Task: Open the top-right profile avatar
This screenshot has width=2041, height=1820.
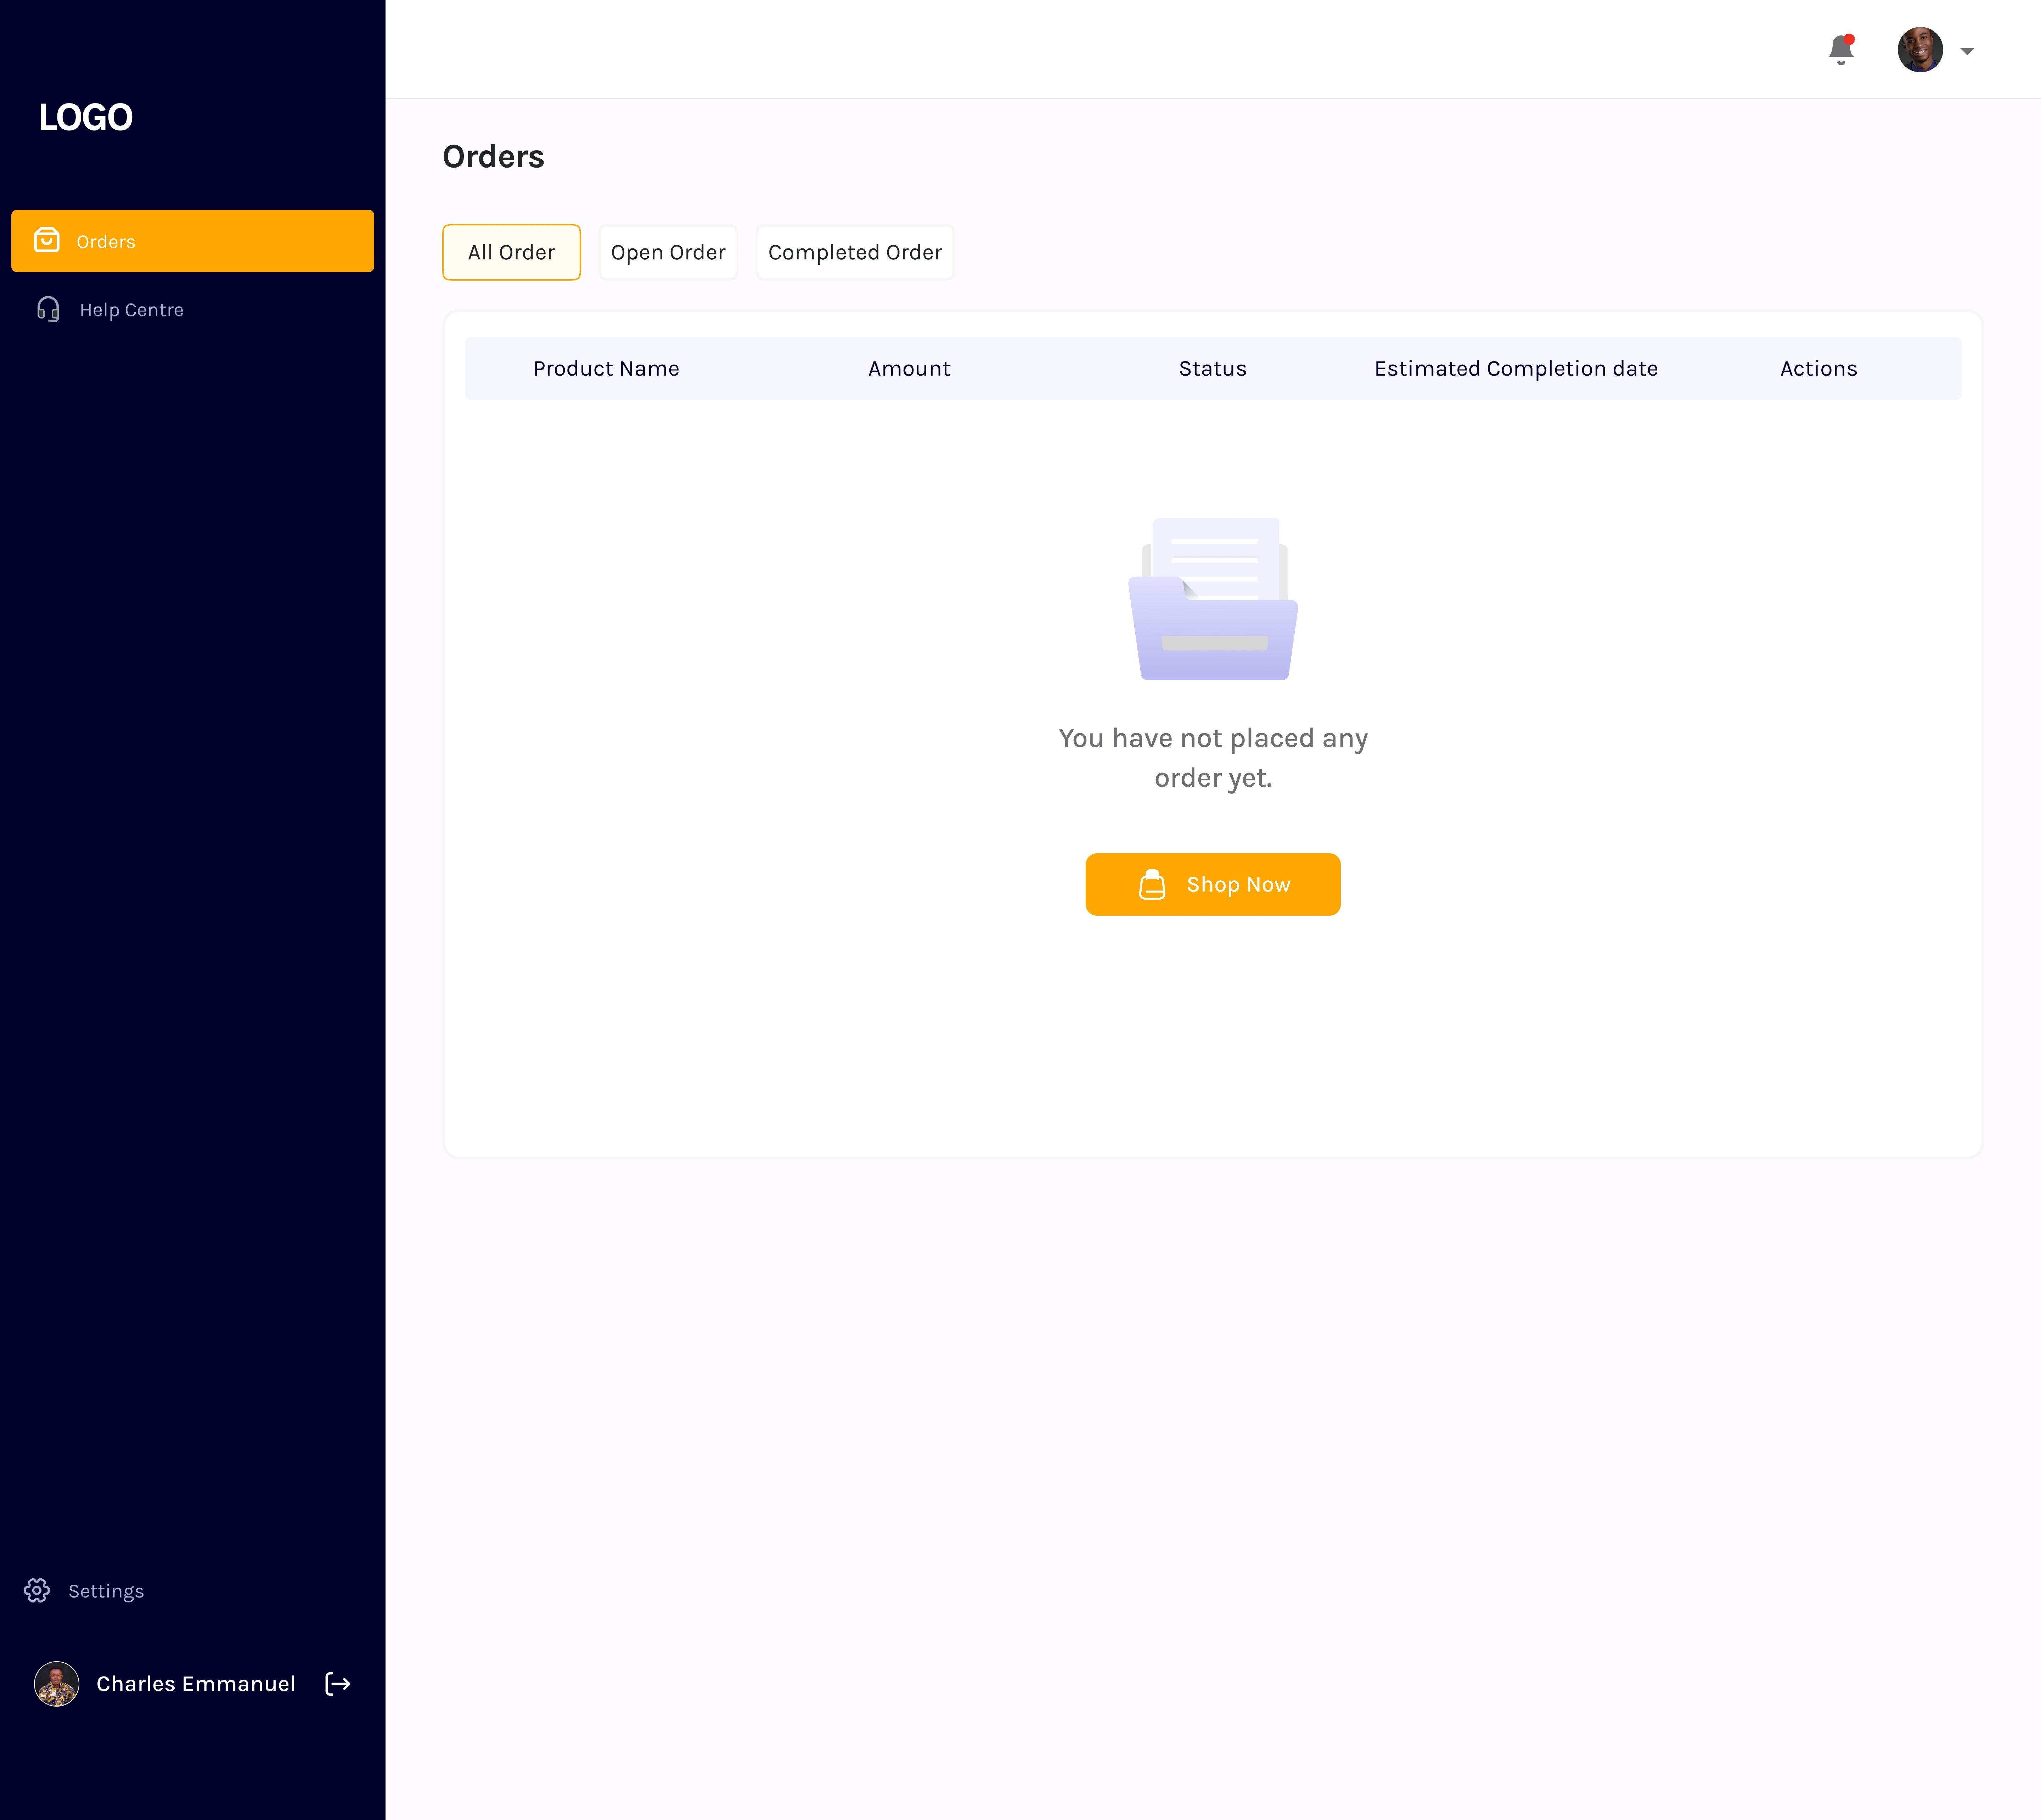Action: [1920, 50]
